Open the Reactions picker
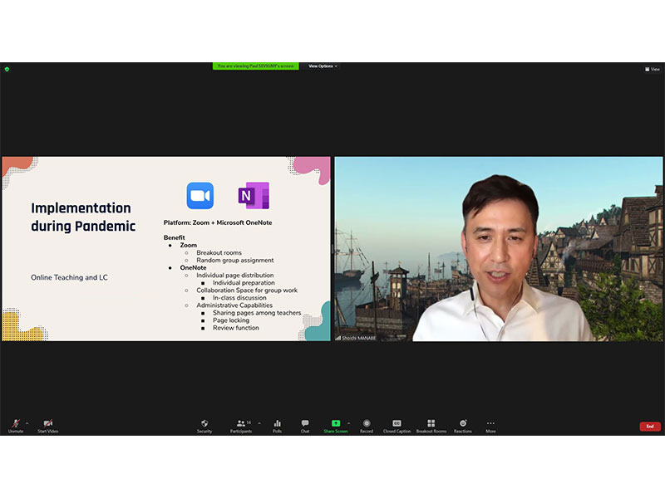665x498 pixels. [x=463, y=425]
